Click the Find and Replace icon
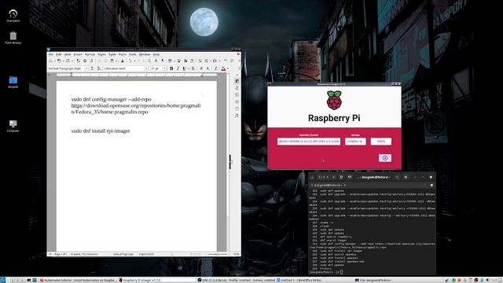 (x=149, y=61)
